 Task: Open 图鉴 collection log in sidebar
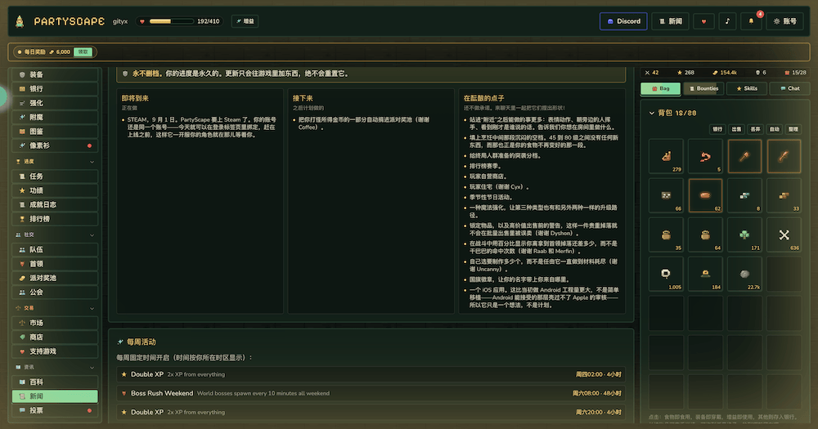pyautogui.click(x=55, y=132)
